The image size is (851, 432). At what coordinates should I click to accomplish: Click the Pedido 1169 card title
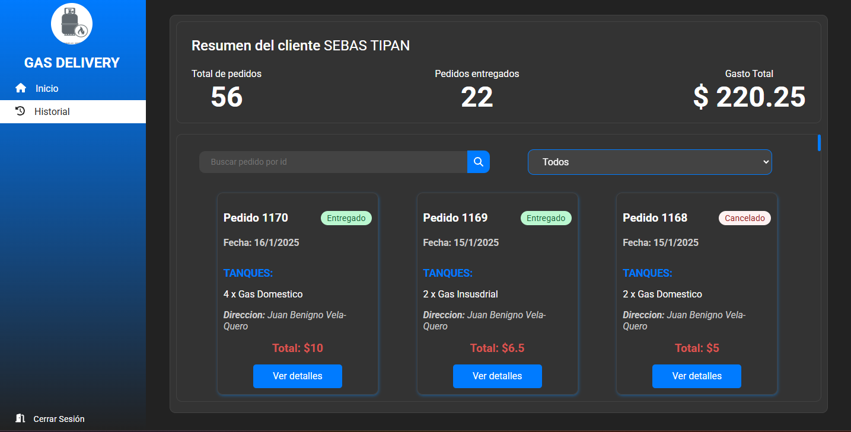(x=455, y=218)
